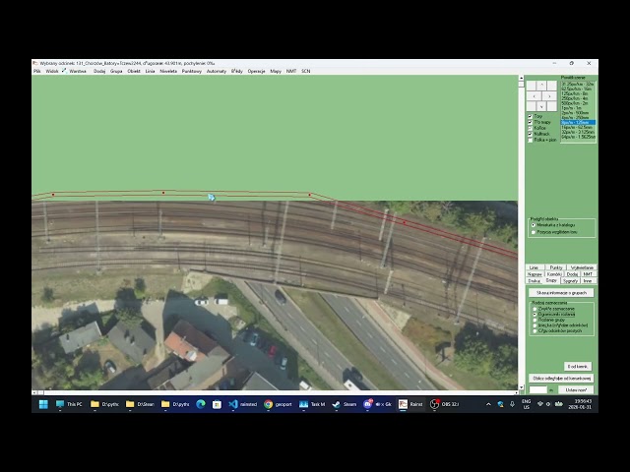Open the SCN menu
This screenshot has height=472, width=630.
306,71
